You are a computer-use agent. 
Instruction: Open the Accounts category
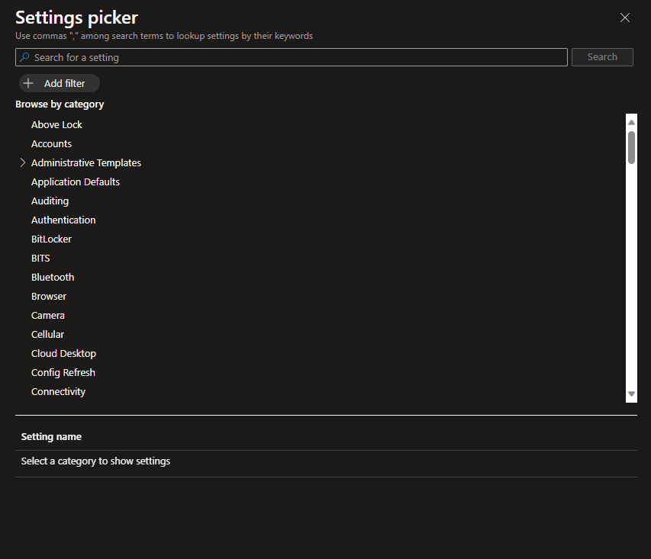[51, 143]
